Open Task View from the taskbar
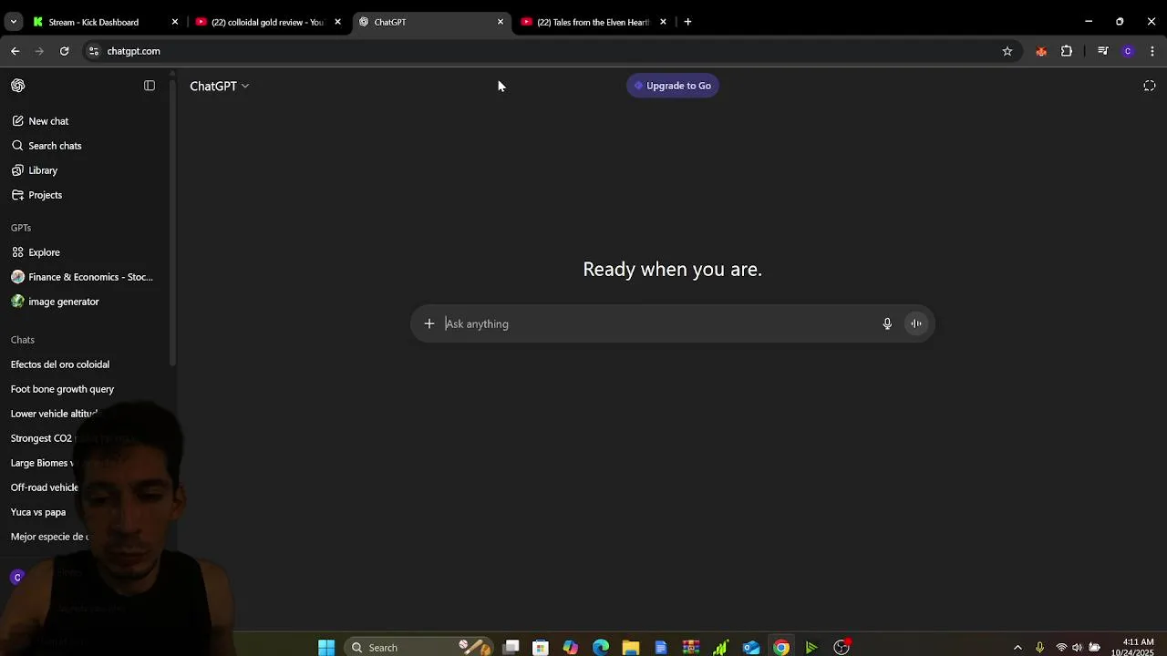This screenshot has height=656, width=1167. coord(511,648)
